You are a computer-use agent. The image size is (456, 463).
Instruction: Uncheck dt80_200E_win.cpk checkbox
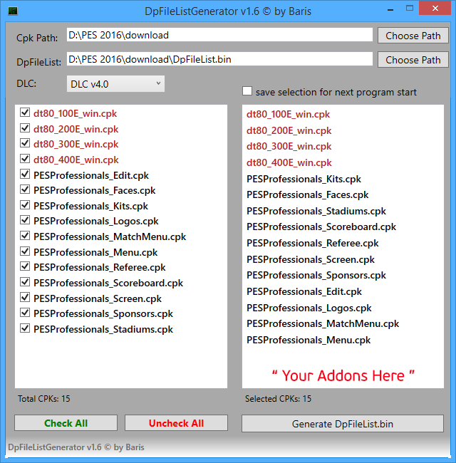[x=25, y=128]
